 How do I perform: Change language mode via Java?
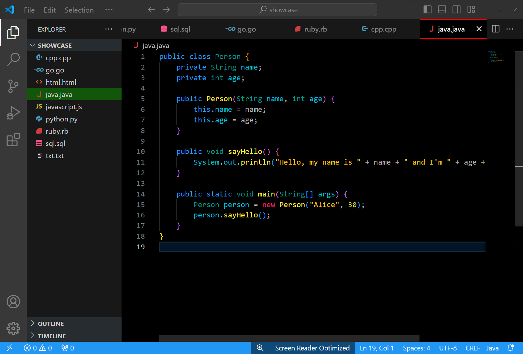pos(492,348)
